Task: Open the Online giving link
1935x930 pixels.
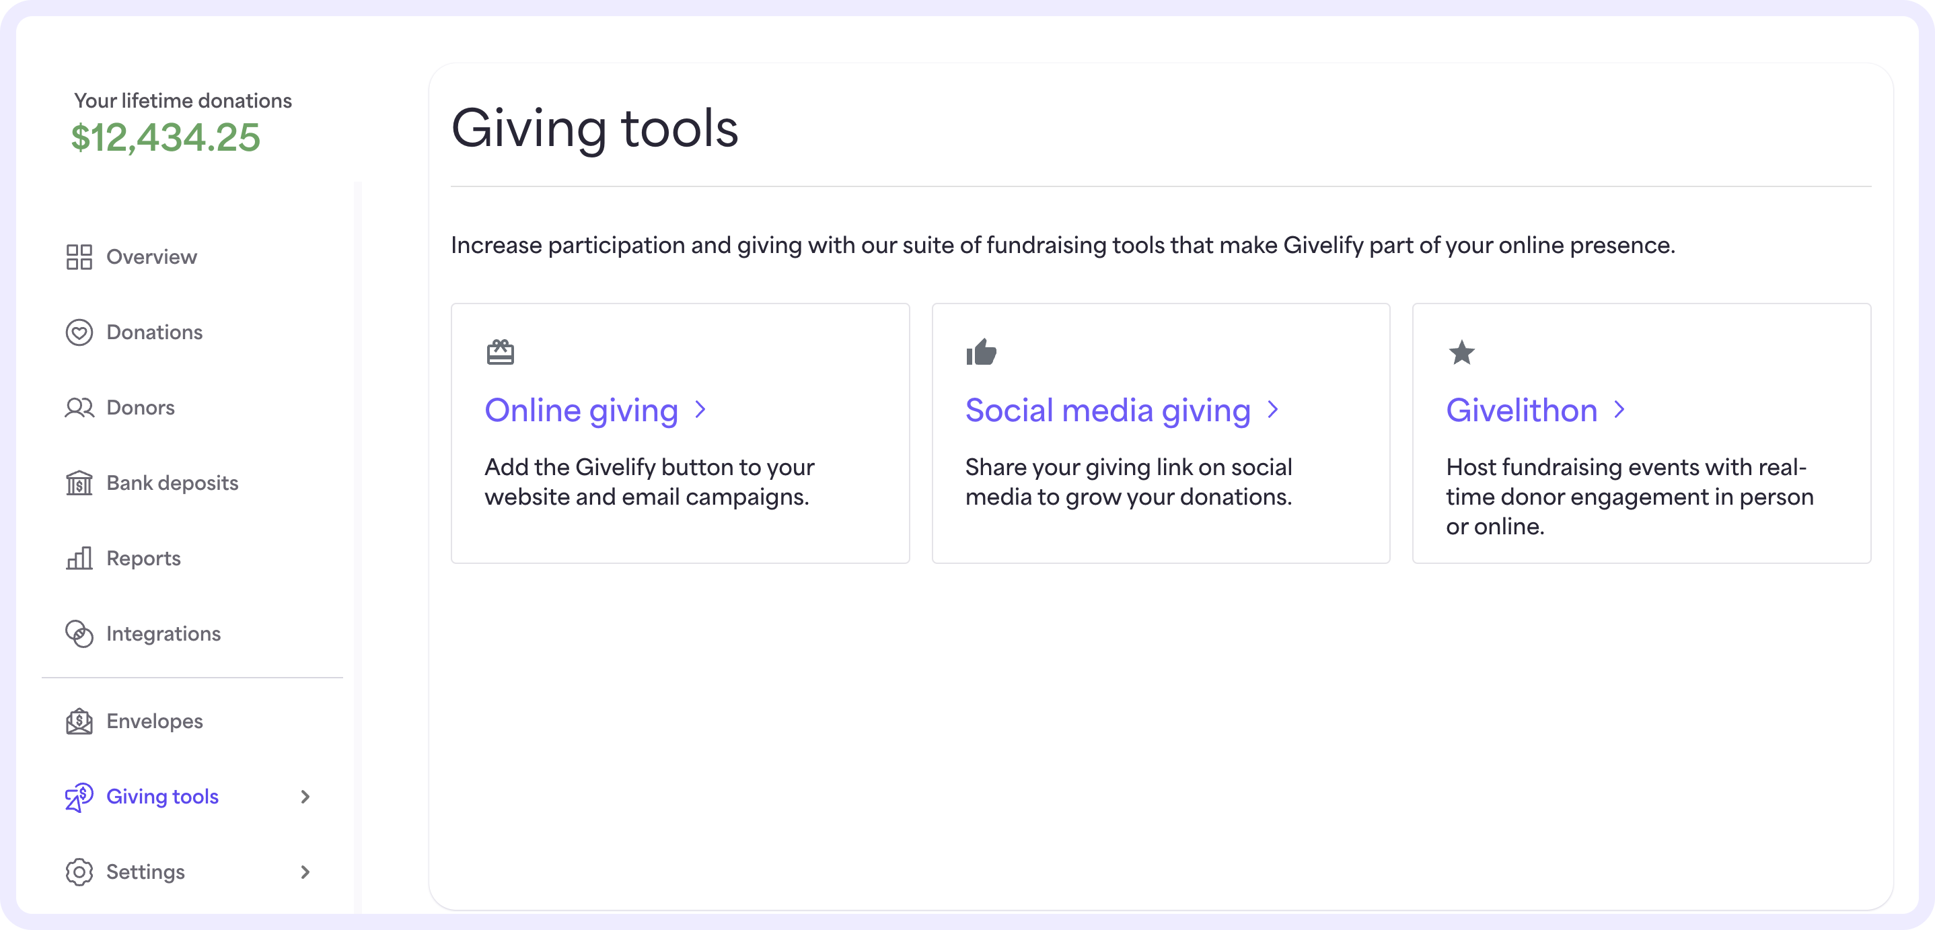Action: pyautogui.click(x=581, y=410)
